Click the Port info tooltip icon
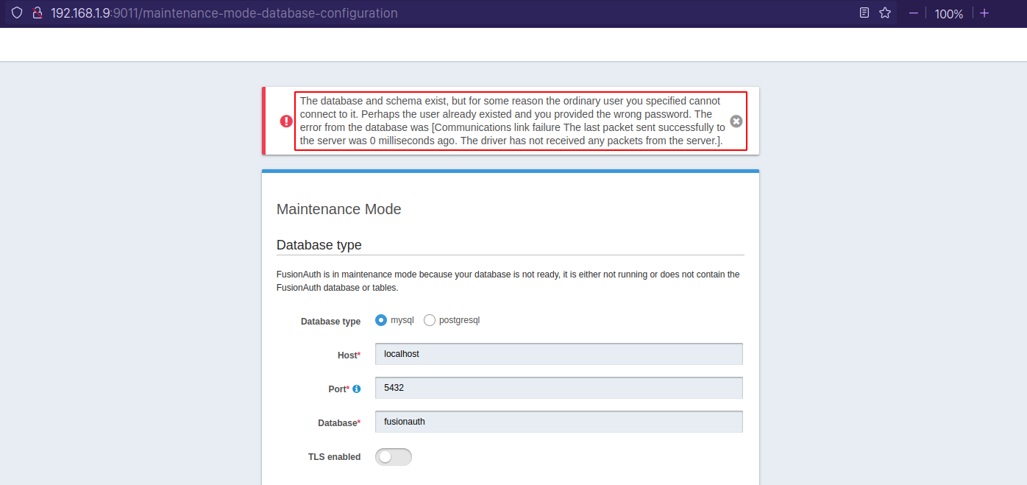This screenshot has height=485, width=1027. pyautogui.click(x=357, y=389)
